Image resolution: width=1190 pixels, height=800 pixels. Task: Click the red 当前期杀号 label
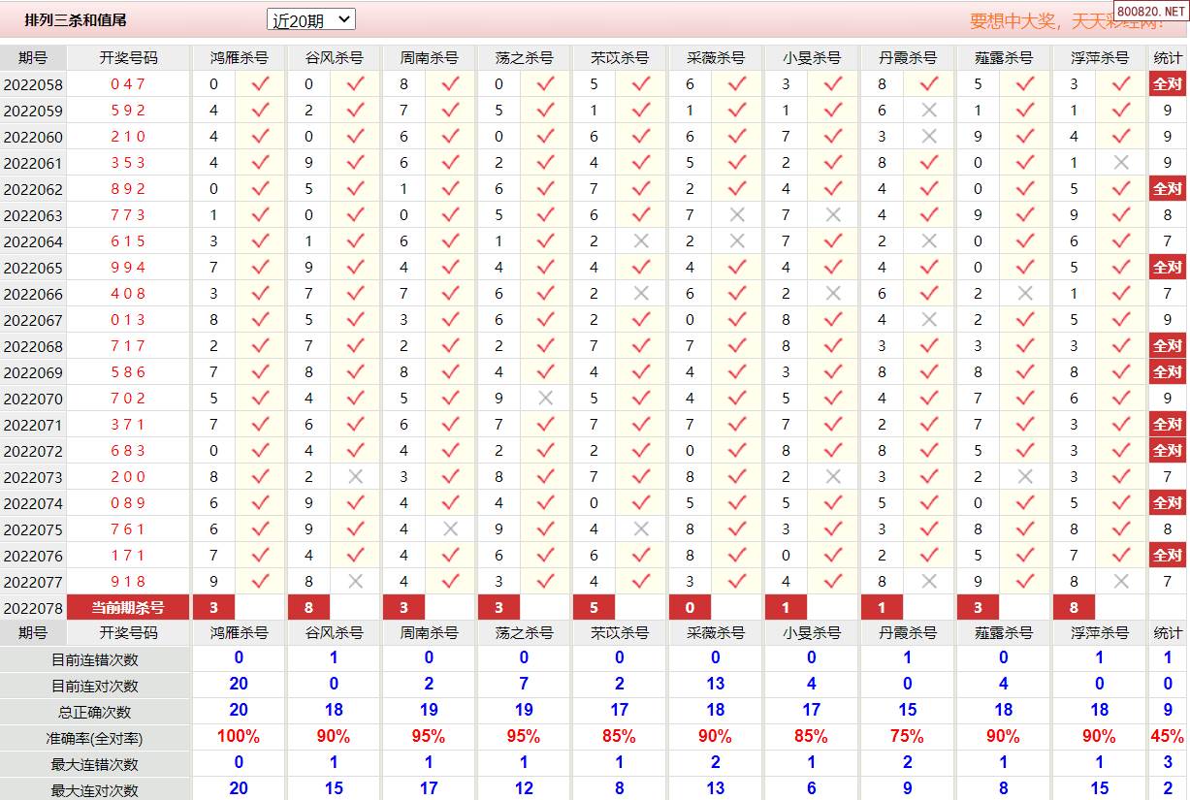(128, 608)
